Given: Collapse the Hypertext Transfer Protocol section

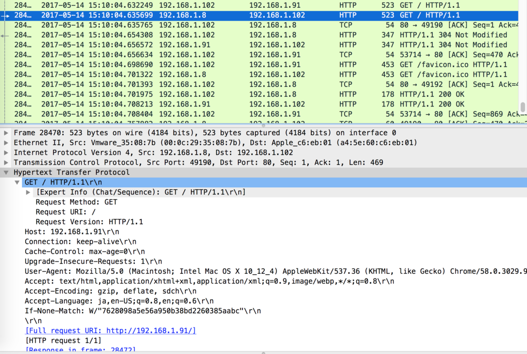Looking at the screenshot, I should 5,172.
